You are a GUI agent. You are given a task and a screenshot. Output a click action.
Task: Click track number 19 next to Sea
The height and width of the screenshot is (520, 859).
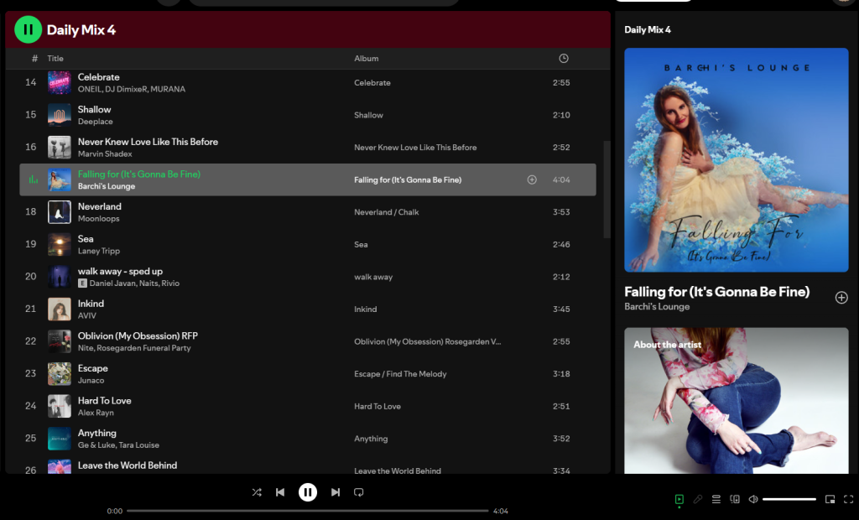coord(31,244)
